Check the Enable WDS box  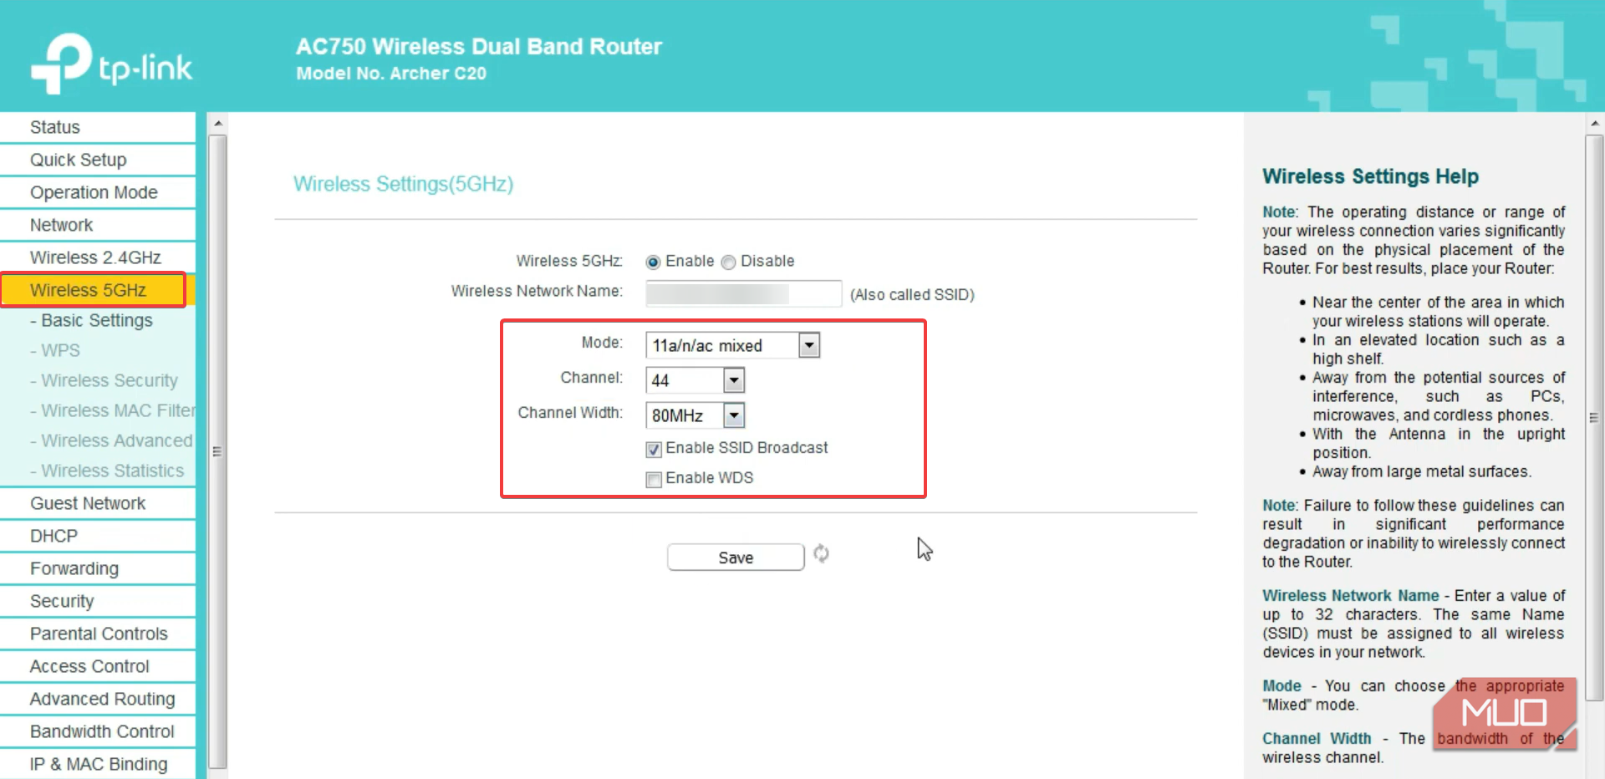654,480
